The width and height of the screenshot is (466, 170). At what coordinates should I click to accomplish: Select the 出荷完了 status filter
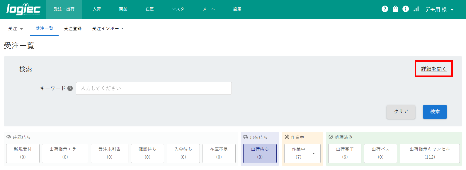coord(345,153)
